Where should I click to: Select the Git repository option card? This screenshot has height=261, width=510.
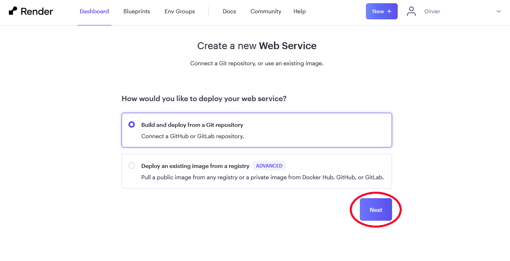coord(256,130)
